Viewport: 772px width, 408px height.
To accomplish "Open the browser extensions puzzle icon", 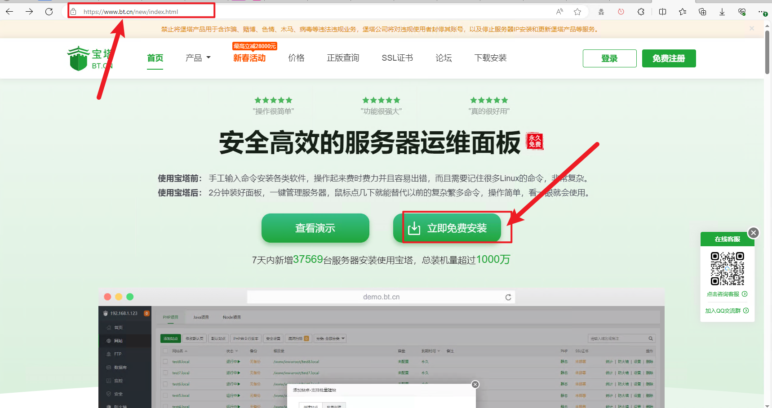I will pyautogui.click(x=641, y=12).
